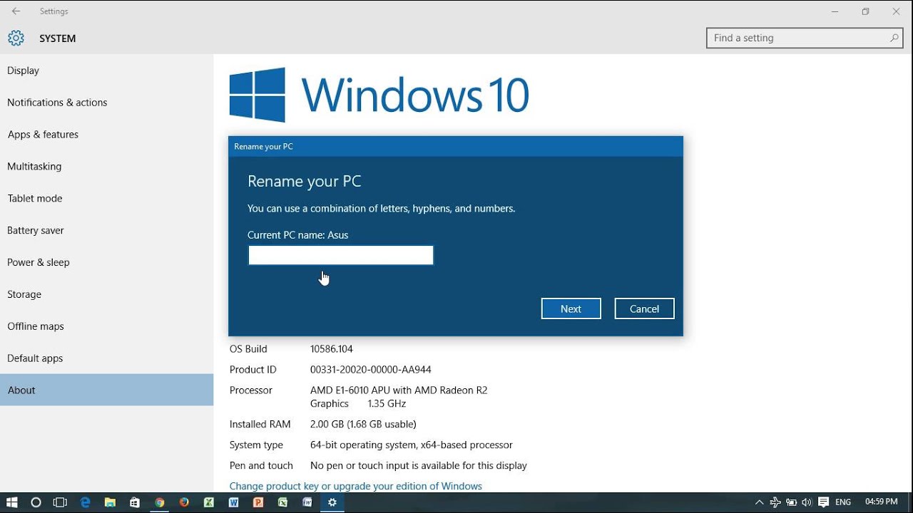Go back using the Settings back arrow
This screenshot has height=513, width=913.
[x=16, y=11]
